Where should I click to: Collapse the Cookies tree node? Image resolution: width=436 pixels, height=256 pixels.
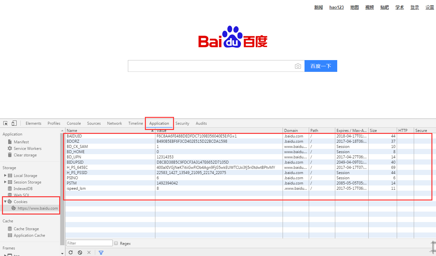pos(5,201)
